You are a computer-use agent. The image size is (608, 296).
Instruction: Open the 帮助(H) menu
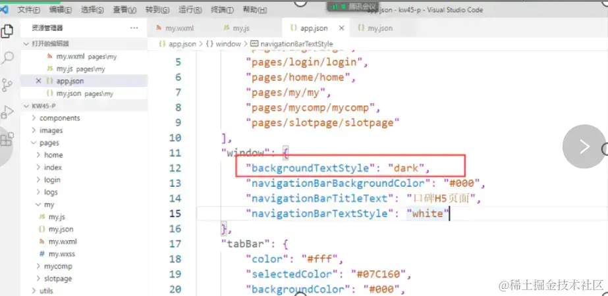254,10
